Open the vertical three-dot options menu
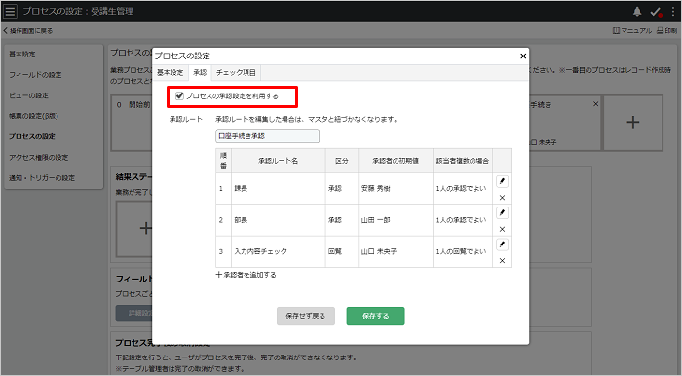Viewport: 682px width, 376px height. (x=673, y=12)
